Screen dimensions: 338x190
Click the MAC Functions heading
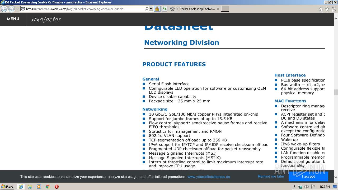click(x=290, y=101)
